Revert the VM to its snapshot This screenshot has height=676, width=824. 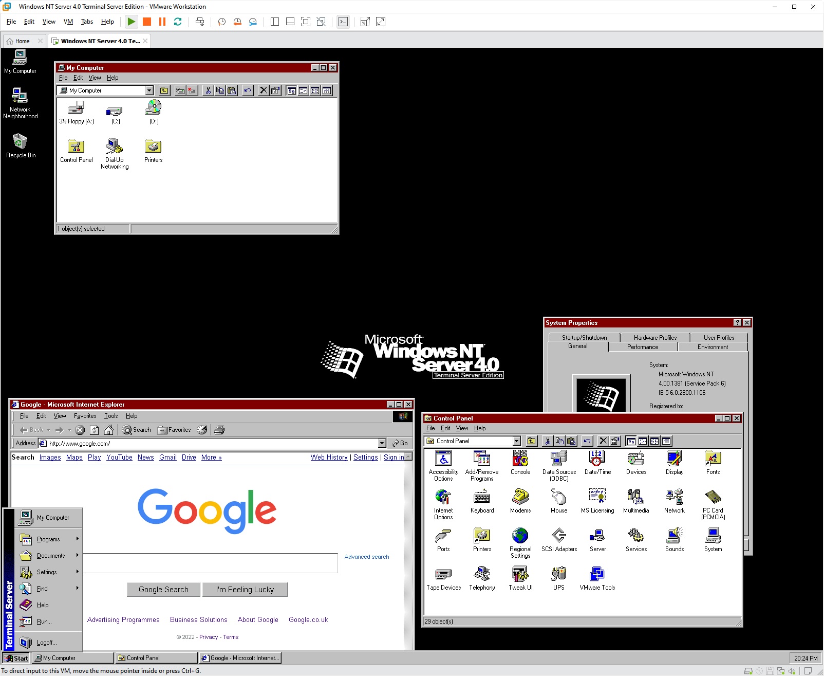point(237,22)
